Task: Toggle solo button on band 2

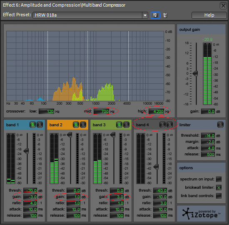Action: pyautogui.click(x=76, y=125)
